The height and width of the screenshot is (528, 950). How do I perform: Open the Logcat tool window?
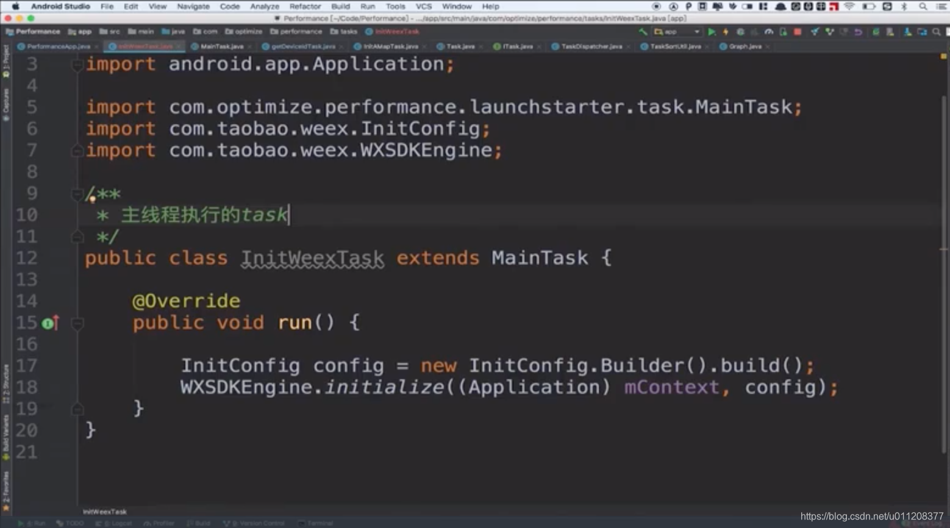coord(114,523)
